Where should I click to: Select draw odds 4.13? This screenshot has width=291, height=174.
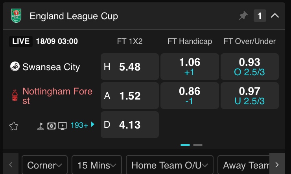click(x=130, y=125)
